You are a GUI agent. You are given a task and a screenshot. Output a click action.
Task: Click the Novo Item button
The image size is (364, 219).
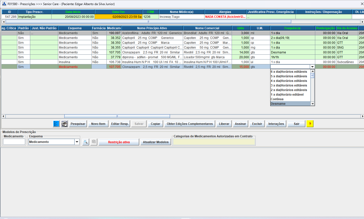98,124
